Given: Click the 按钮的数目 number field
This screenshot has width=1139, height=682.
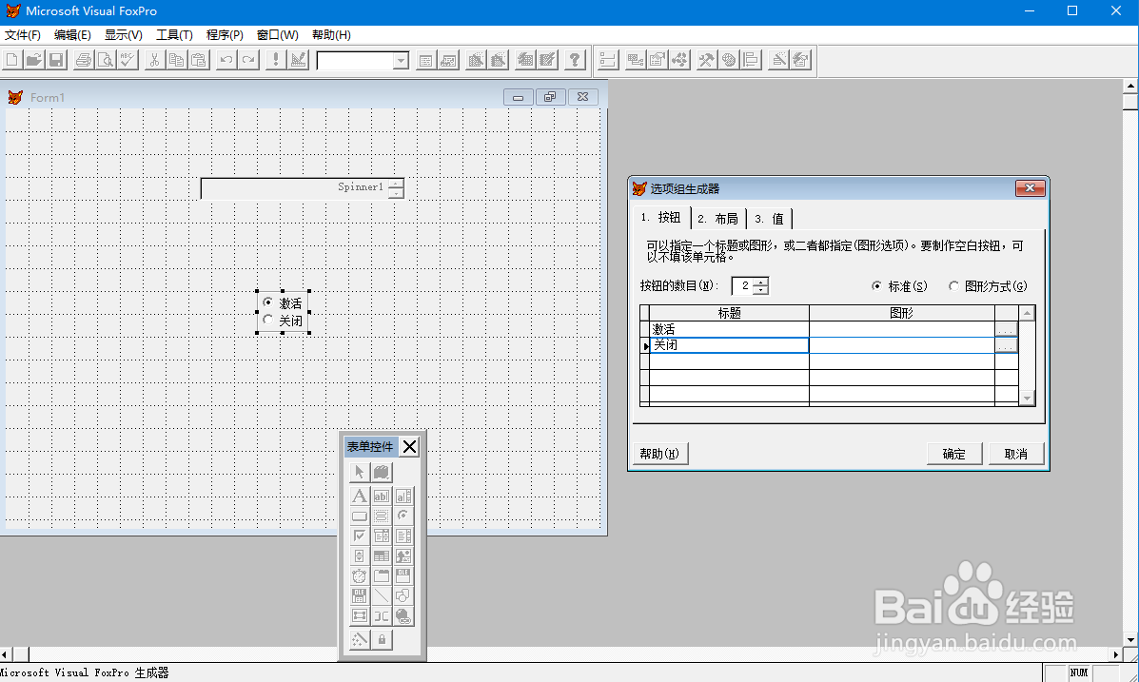Looking at the screenshot, I should pyautogui.click(x=742, y=286).
